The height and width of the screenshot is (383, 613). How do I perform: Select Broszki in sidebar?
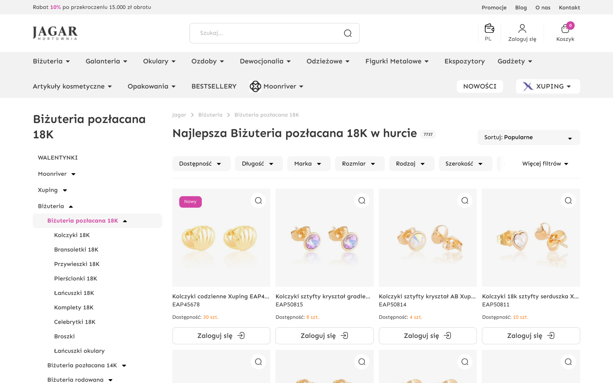point(64,336)
